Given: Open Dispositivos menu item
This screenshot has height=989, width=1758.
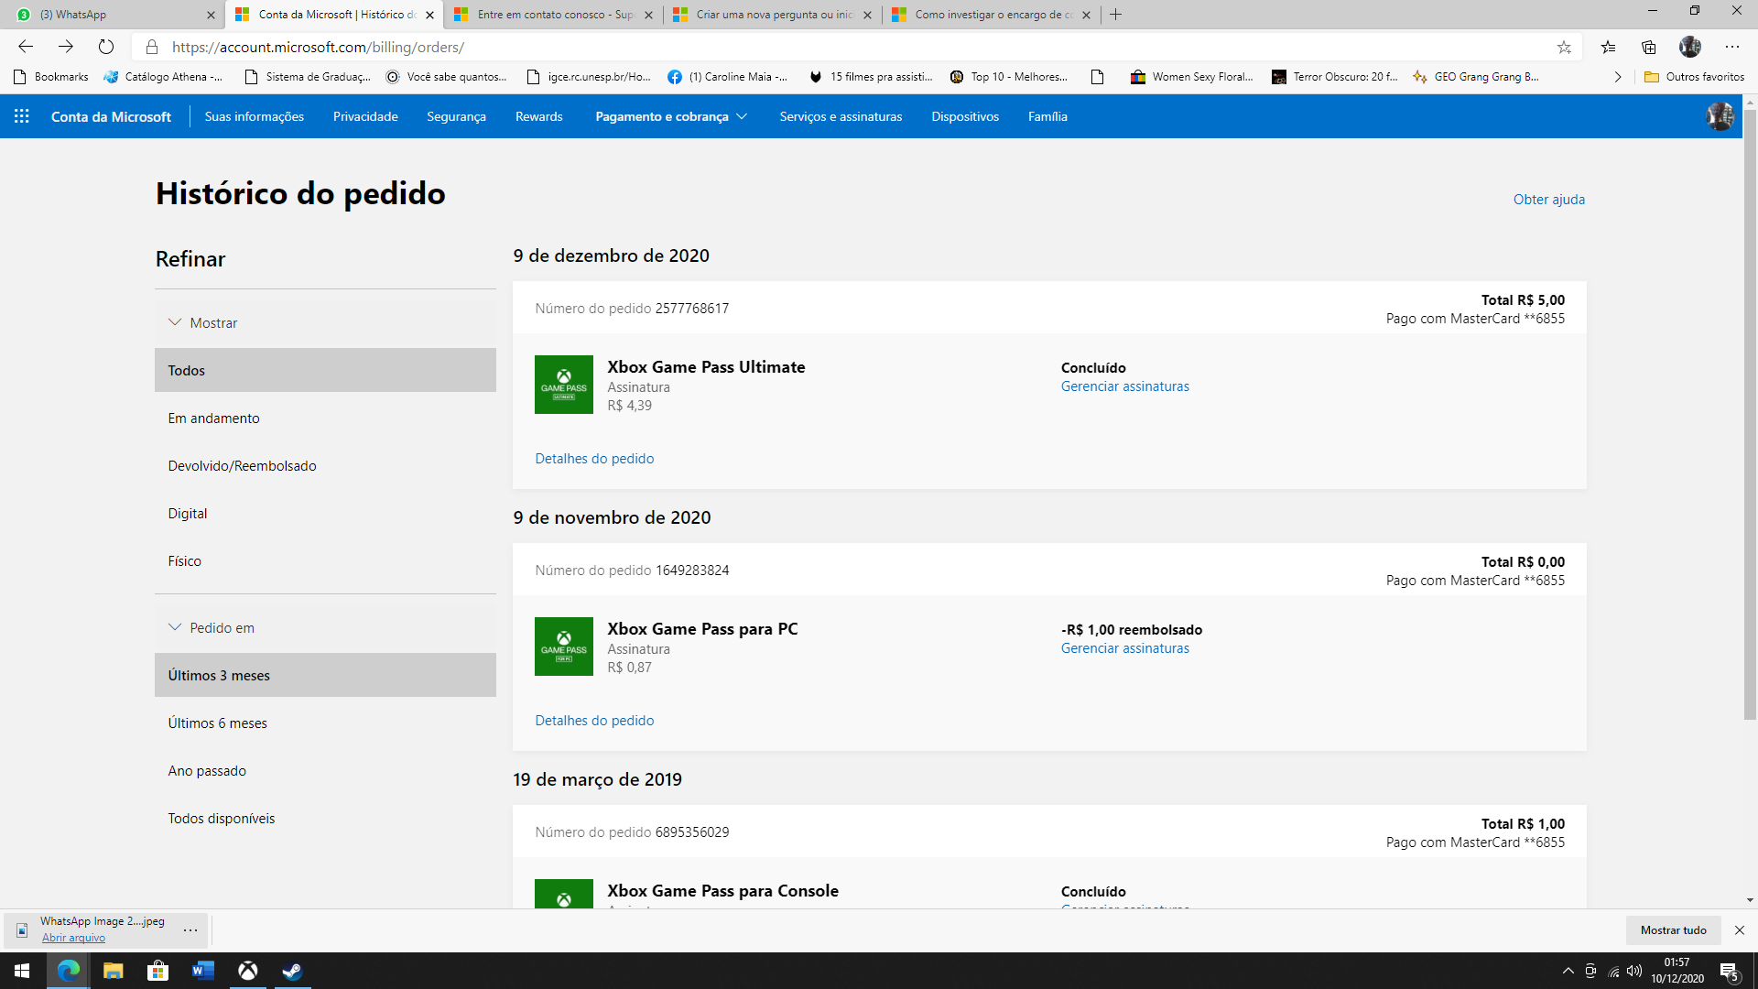Looking at the screenshot, I should (965, 116).
